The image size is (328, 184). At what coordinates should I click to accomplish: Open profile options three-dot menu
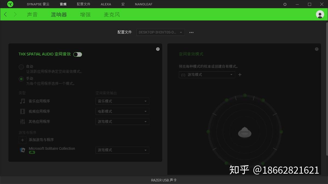(191, 32)
